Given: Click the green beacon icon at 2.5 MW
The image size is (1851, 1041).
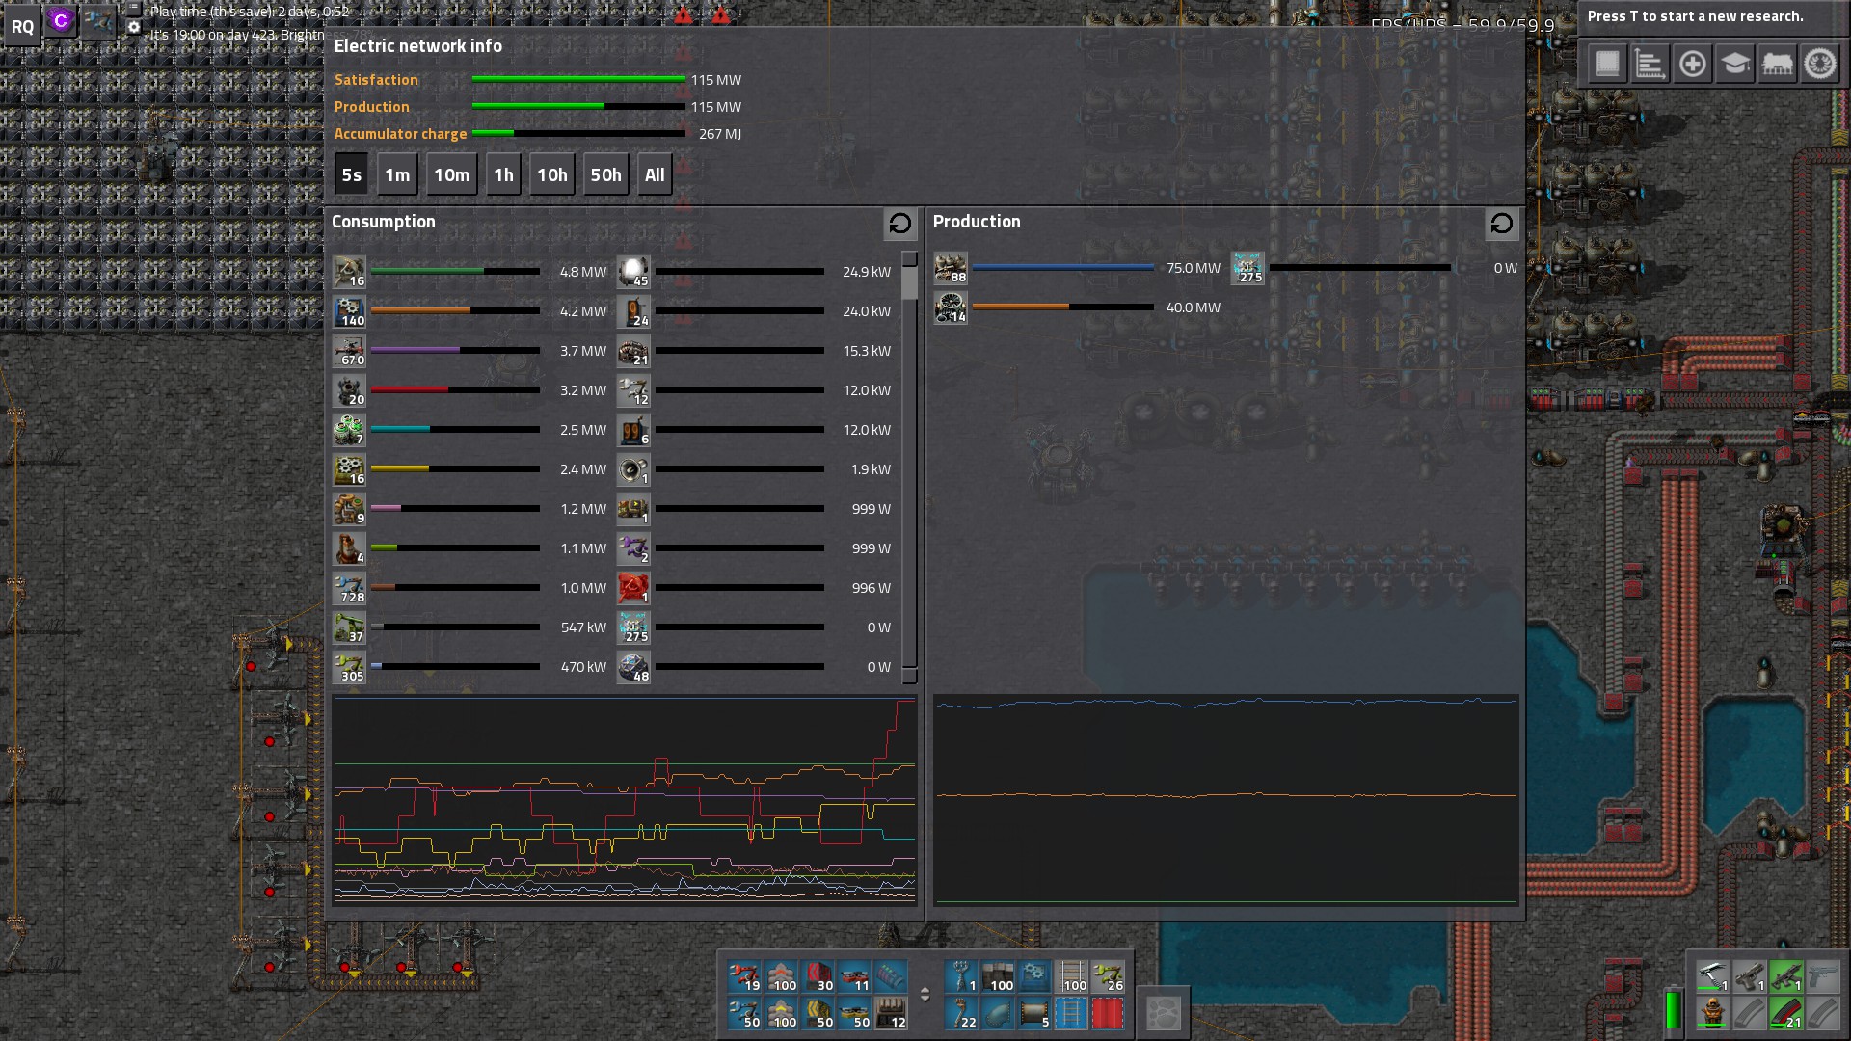Looking at the screenshot, I should click(349, 430).
